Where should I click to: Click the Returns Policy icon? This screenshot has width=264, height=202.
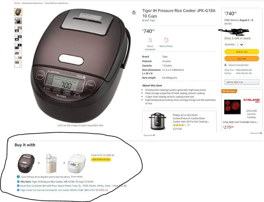[166, 40]
